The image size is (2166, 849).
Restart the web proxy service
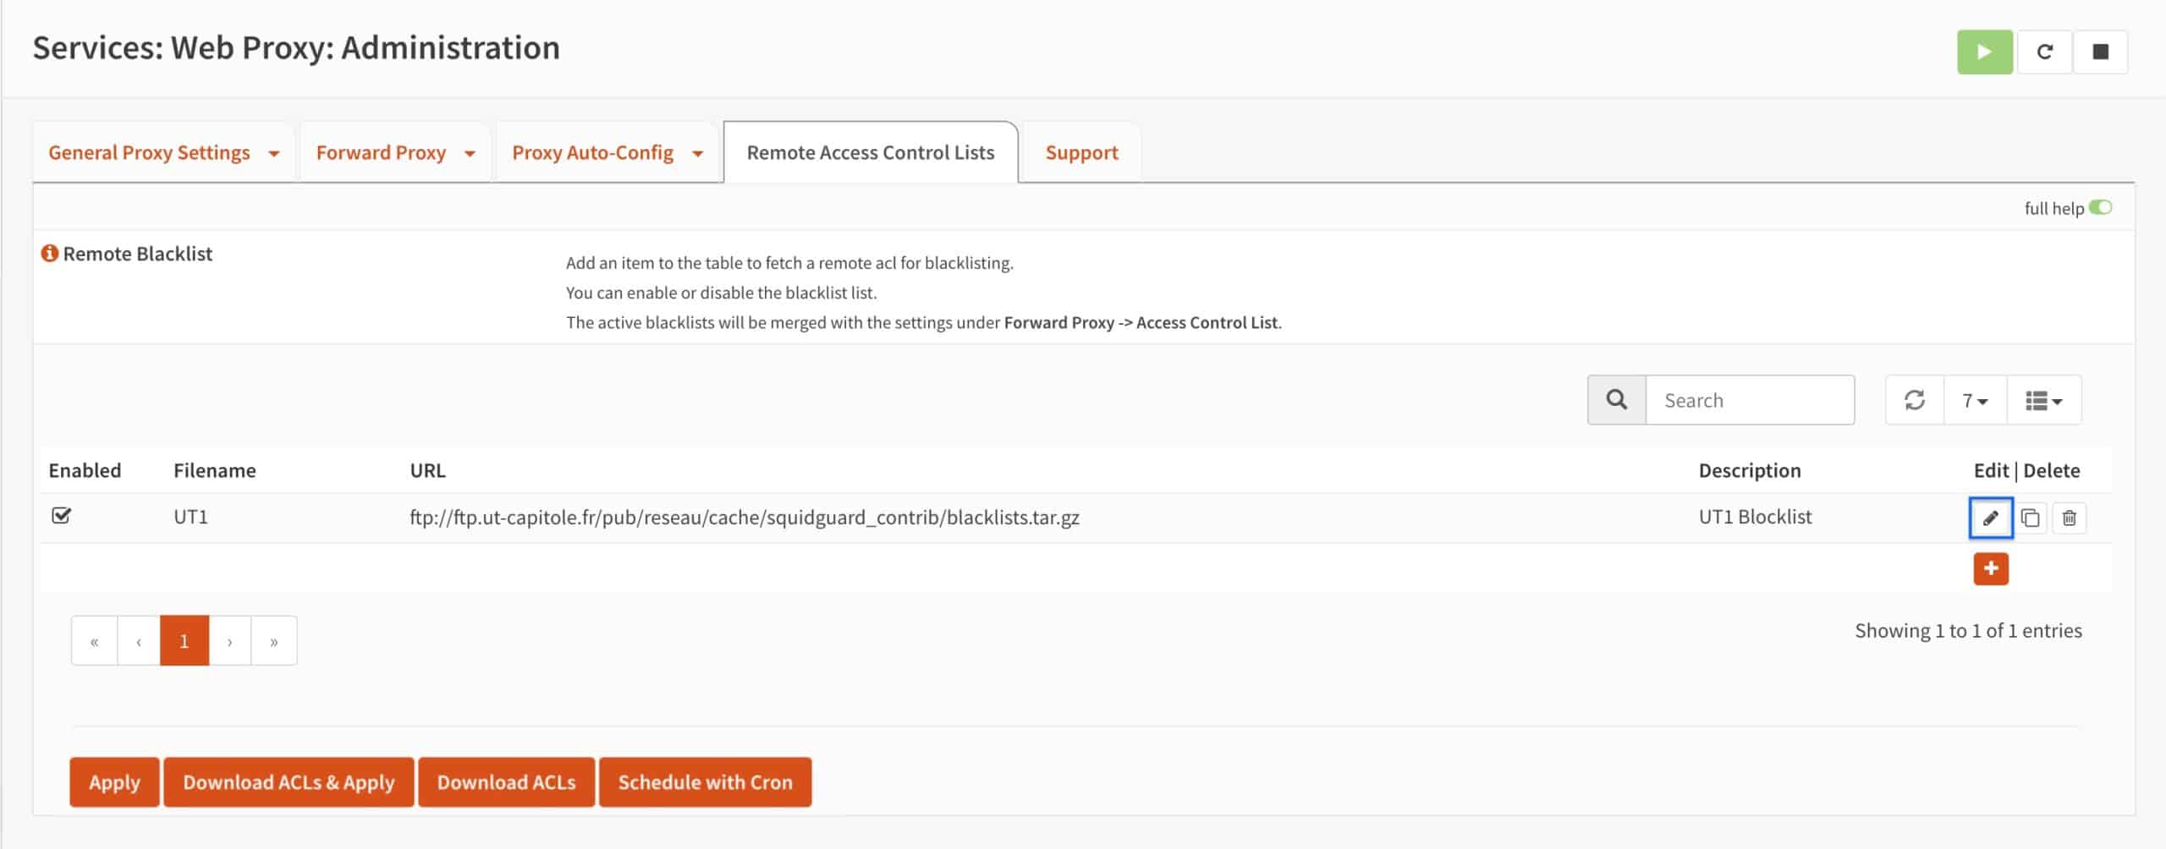click(x=2045, y=51)
